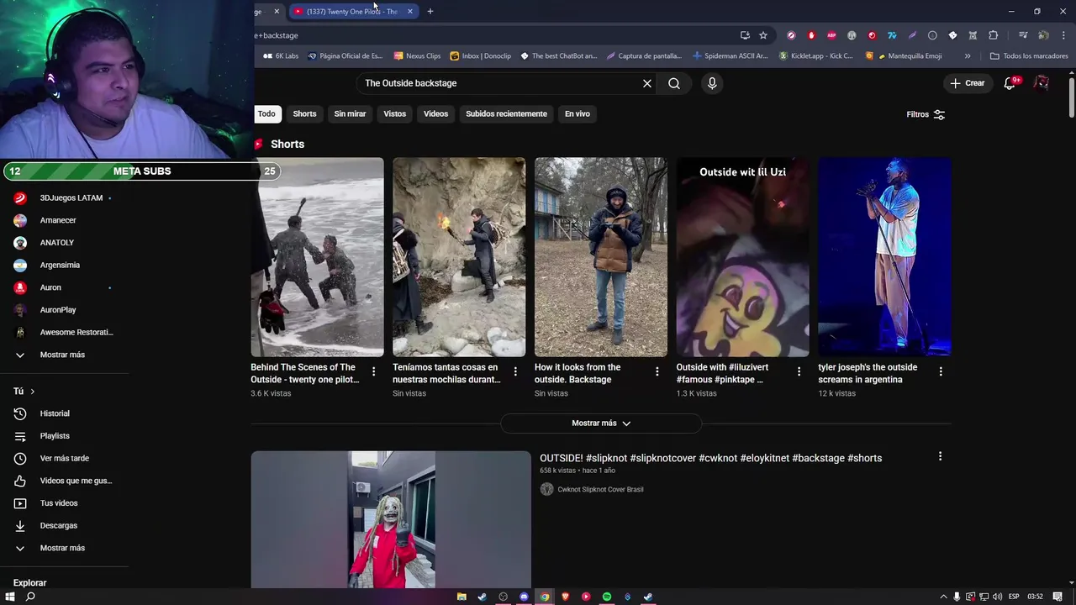Expand 'Mostrar más' below Descargas

click(x=64, y=548)
